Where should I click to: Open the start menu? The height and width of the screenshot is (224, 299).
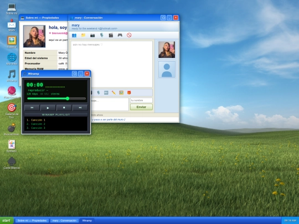pos(7,221)
